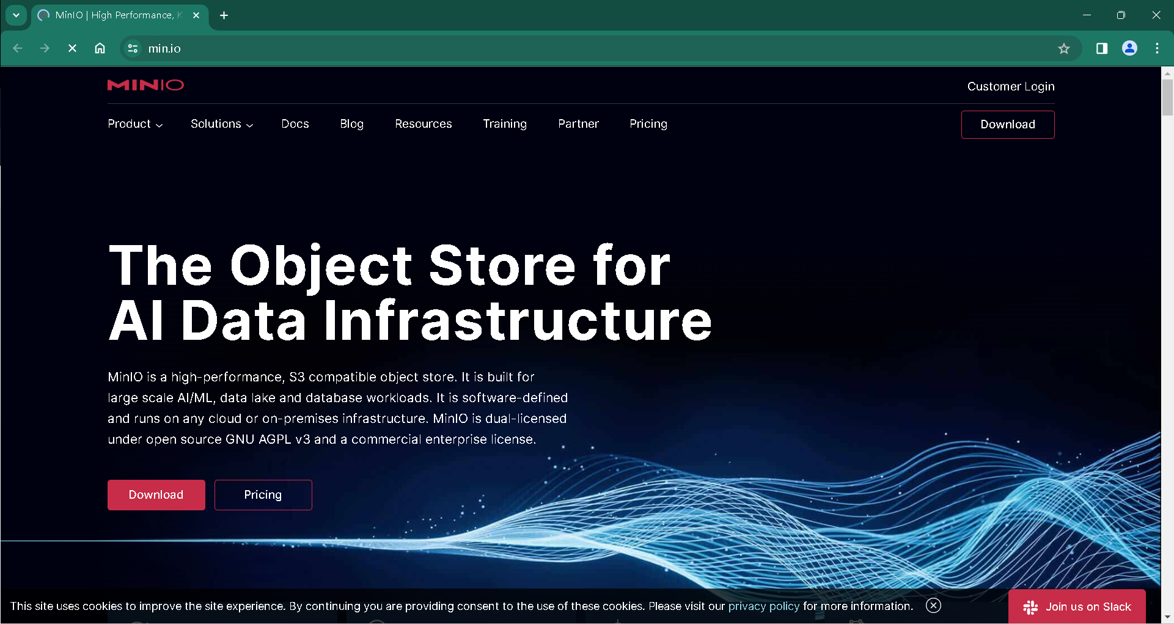The image size is (1174, 624).
Task: Click the page vertical scrollbar thumb
Action: 1167,97
